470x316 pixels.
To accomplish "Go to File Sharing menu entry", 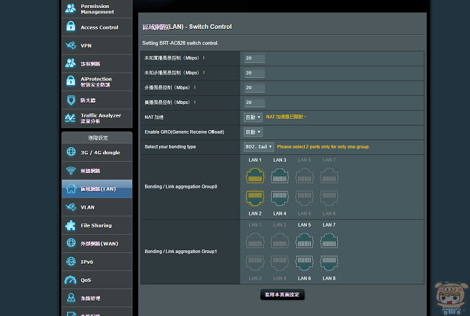I will click(96, 225).
